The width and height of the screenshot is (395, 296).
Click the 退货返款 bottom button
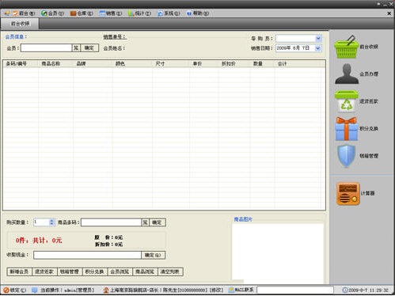point(44,271)
